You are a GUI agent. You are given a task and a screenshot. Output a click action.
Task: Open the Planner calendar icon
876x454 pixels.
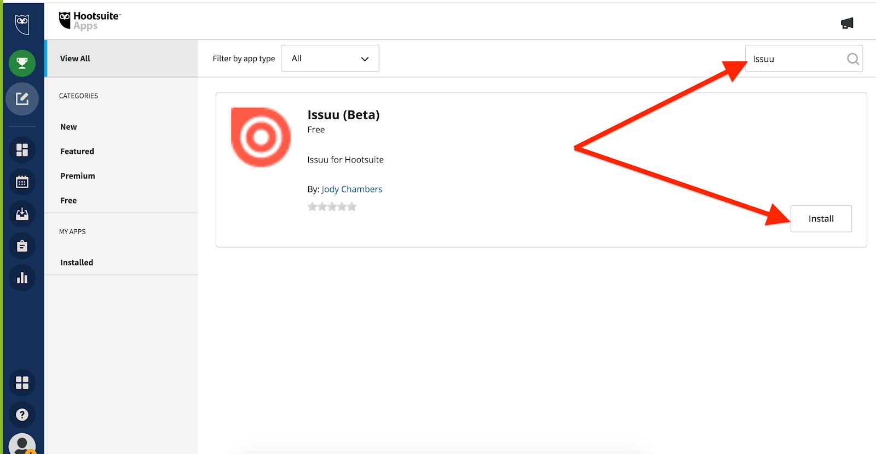click(22, 182)
